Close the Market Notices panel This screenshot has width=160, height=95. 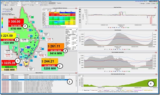(76, 73)
